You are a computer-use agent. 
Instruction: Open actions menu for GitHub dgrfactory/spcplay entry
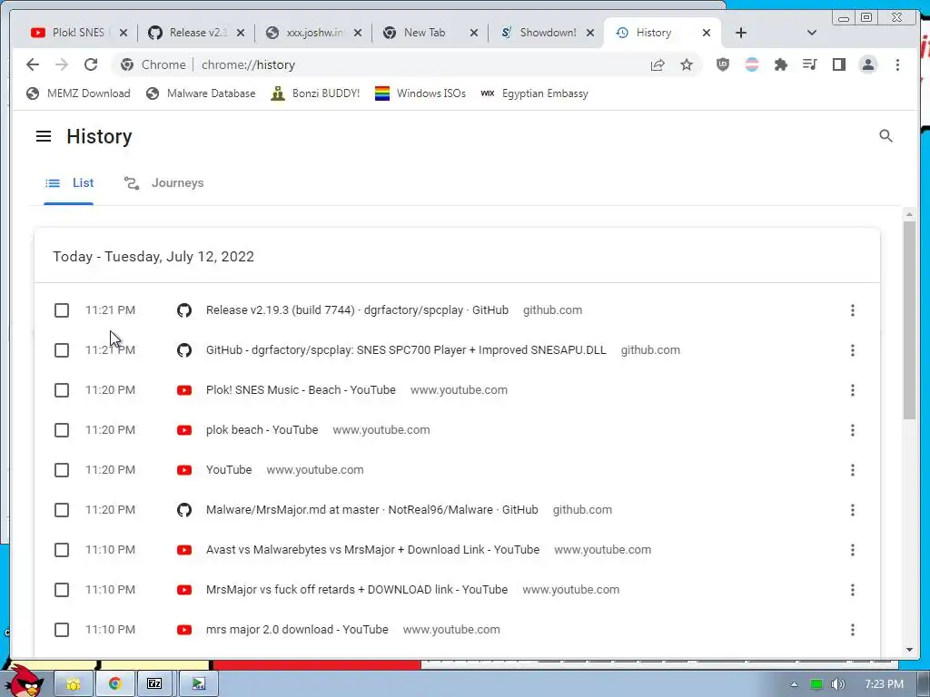click(852, 350)
